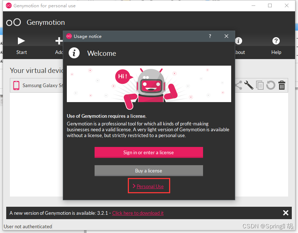Screen dimensions: 298x233
Task: Choose the Personal Use link
Action: click(x=150, y=187)
